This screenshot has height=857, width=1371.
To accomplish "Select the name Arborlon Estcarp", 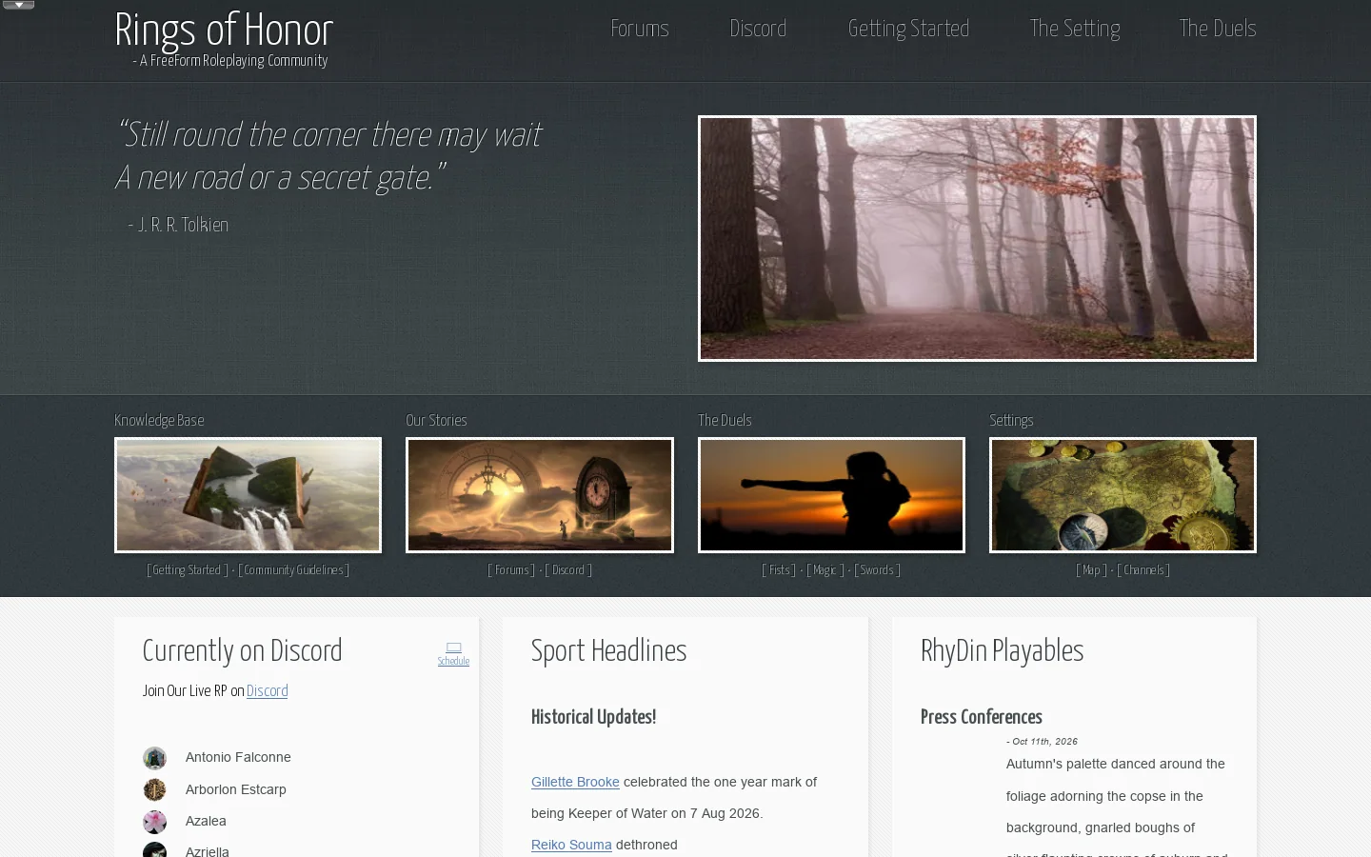I will point(236,789).
